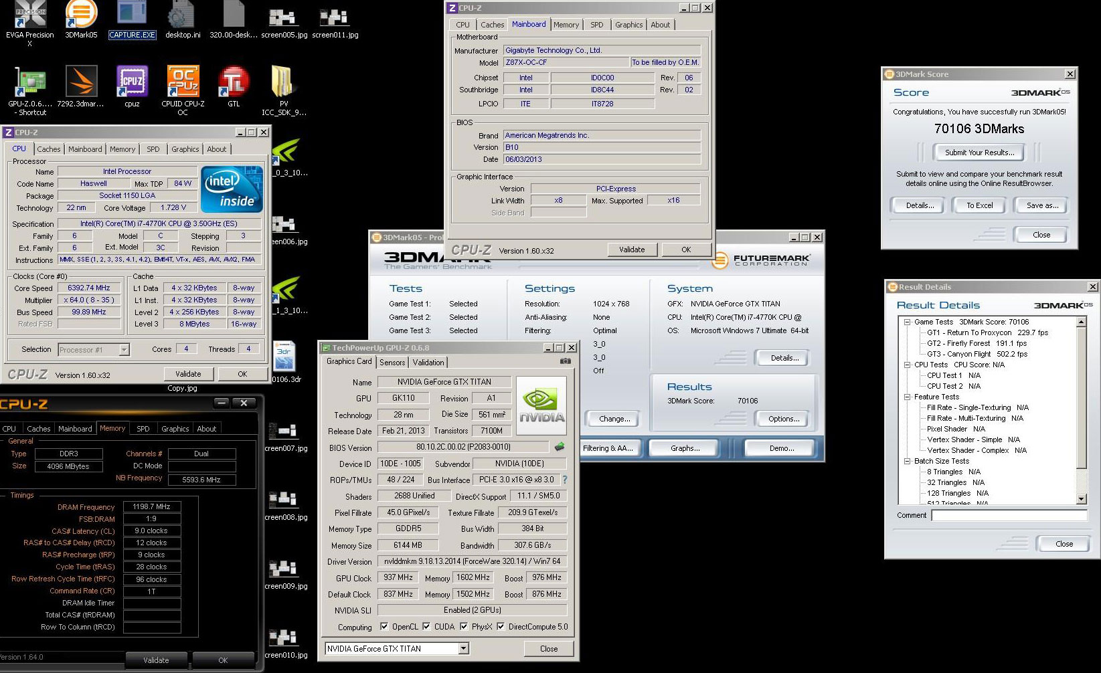Click the BIOS Version field in GPU-Z

tap(463, 447)
